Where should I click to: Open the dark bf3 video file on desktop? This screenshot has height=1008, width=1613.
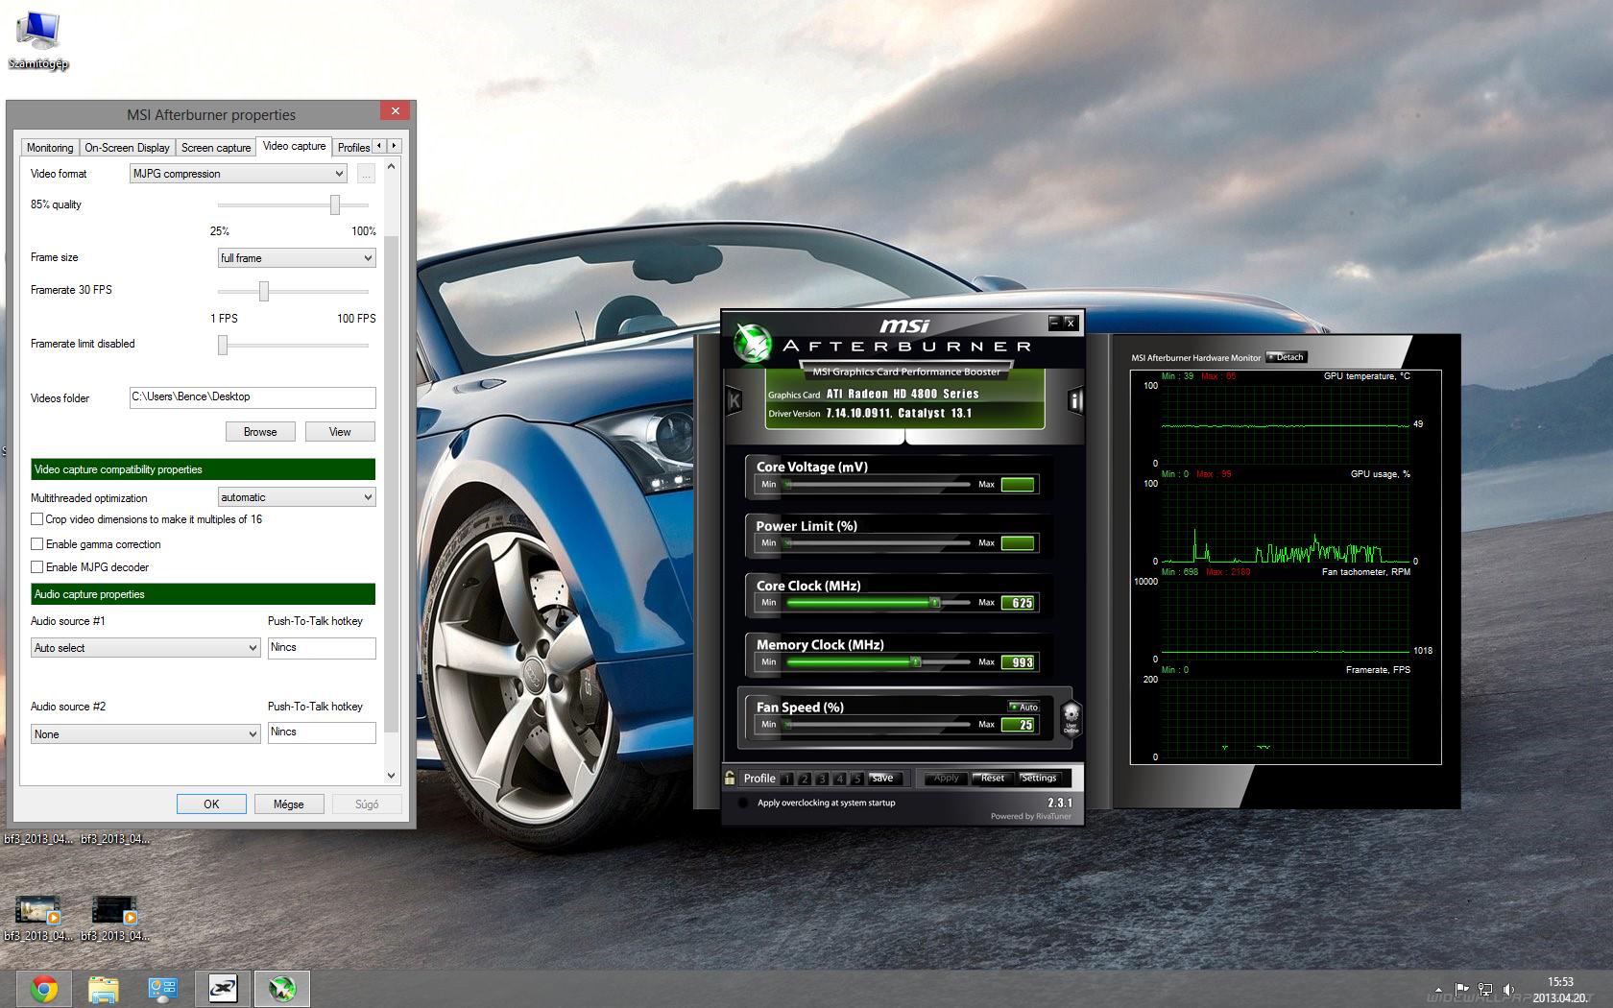[x=114, y=919]
